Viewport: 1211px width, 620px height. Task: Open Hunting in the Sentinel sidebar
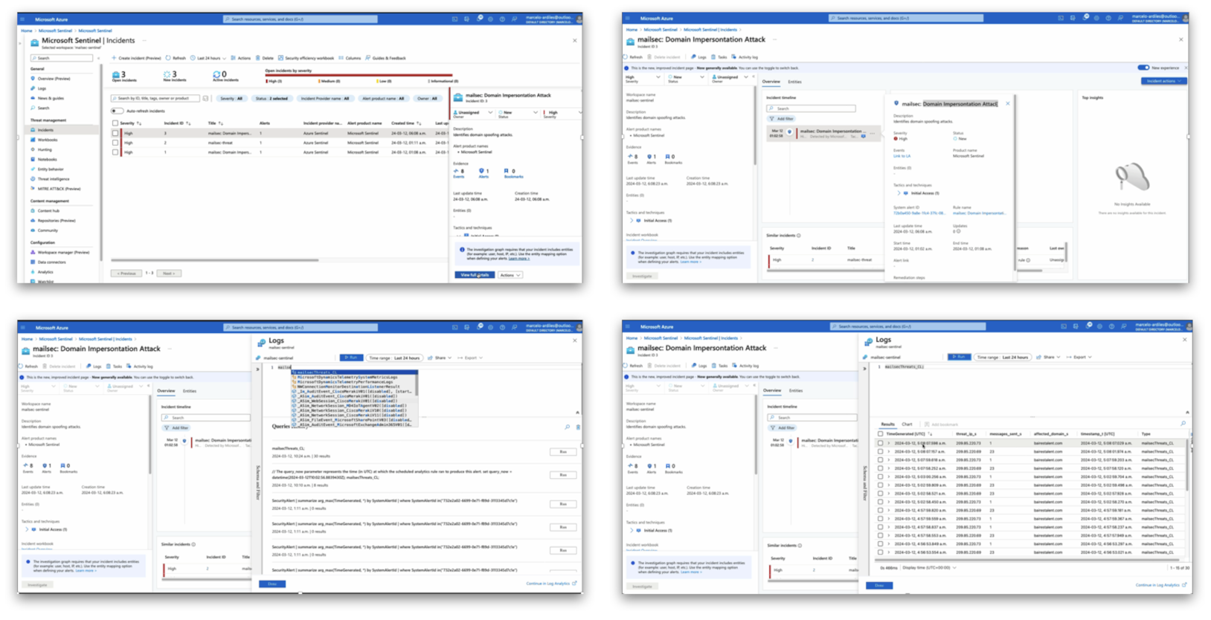pos(45,149)
